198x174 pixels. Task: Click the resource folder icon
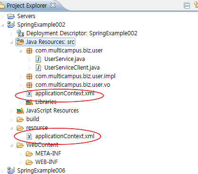tap(20, 128)
